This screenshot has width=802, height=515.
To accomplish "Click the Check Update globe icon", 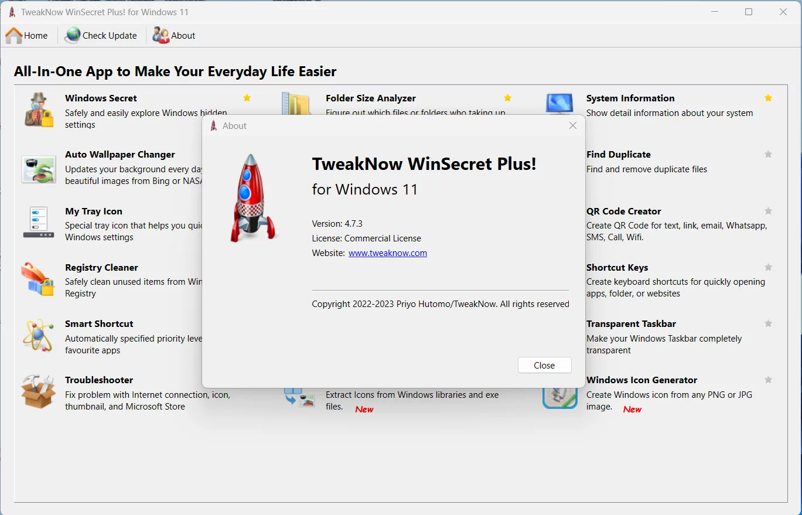I will coord(73,36).
